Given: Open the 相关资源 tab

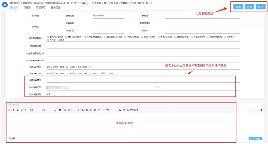Looking at the screenshot, I should point(55,7).
